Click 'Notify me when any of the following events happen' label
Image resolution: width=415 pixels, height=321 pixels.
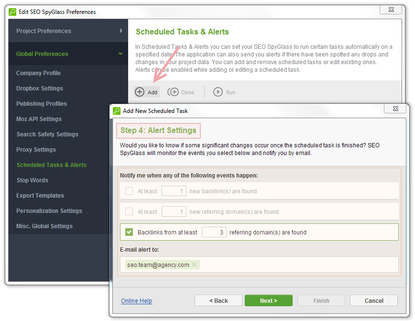(189, 176)
